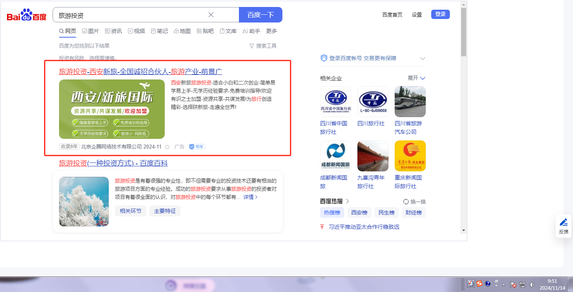The width and height of the screenshot is (573, 292).
Task: Click the 广告 label
Action: 179,147
